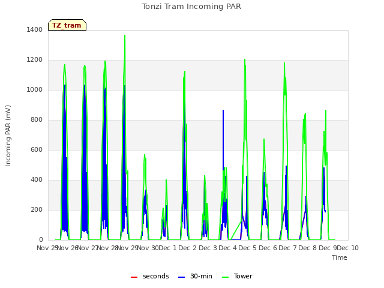Click the Dec 4 x-axis date label

[228, 248]
